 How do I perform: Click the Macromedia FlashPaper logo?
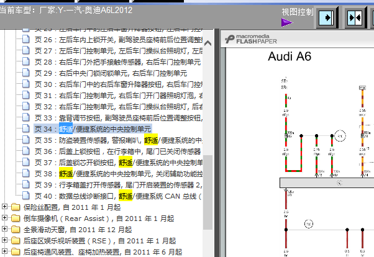tap(251, 39)
